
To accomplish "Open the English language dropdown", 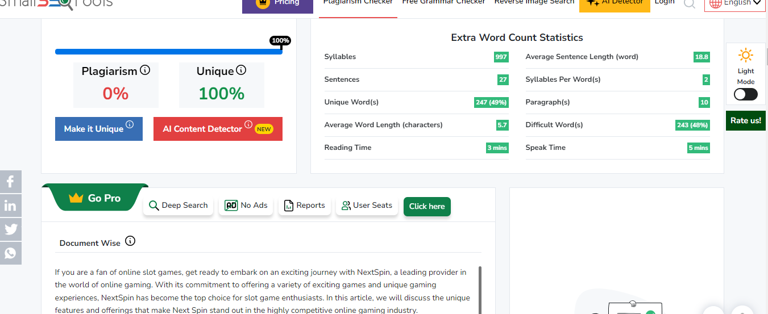I will coord(734,3).
